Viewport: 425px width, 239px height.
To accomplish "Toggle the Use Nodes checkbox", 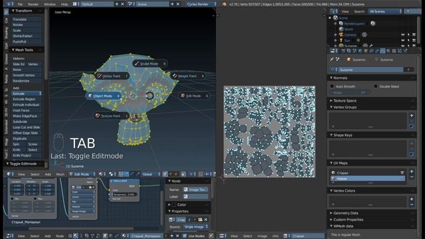I will coord(185,236).
